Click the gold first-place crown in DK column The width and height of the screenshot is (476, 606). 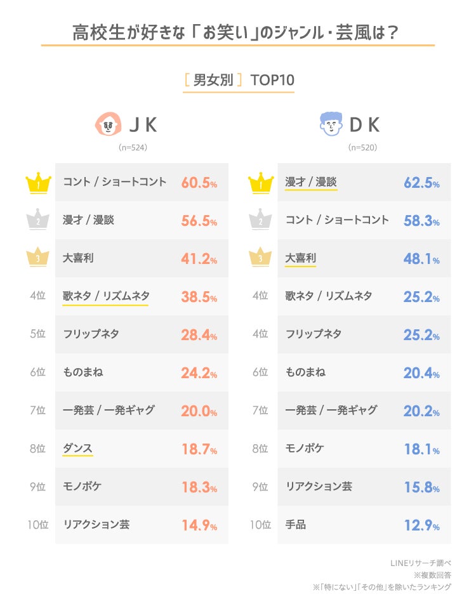(260, 183)
